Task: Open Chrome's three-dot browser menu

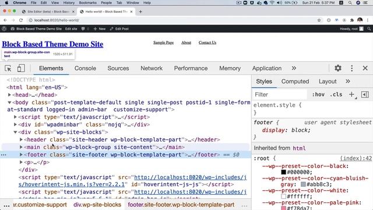Action: 368,20
